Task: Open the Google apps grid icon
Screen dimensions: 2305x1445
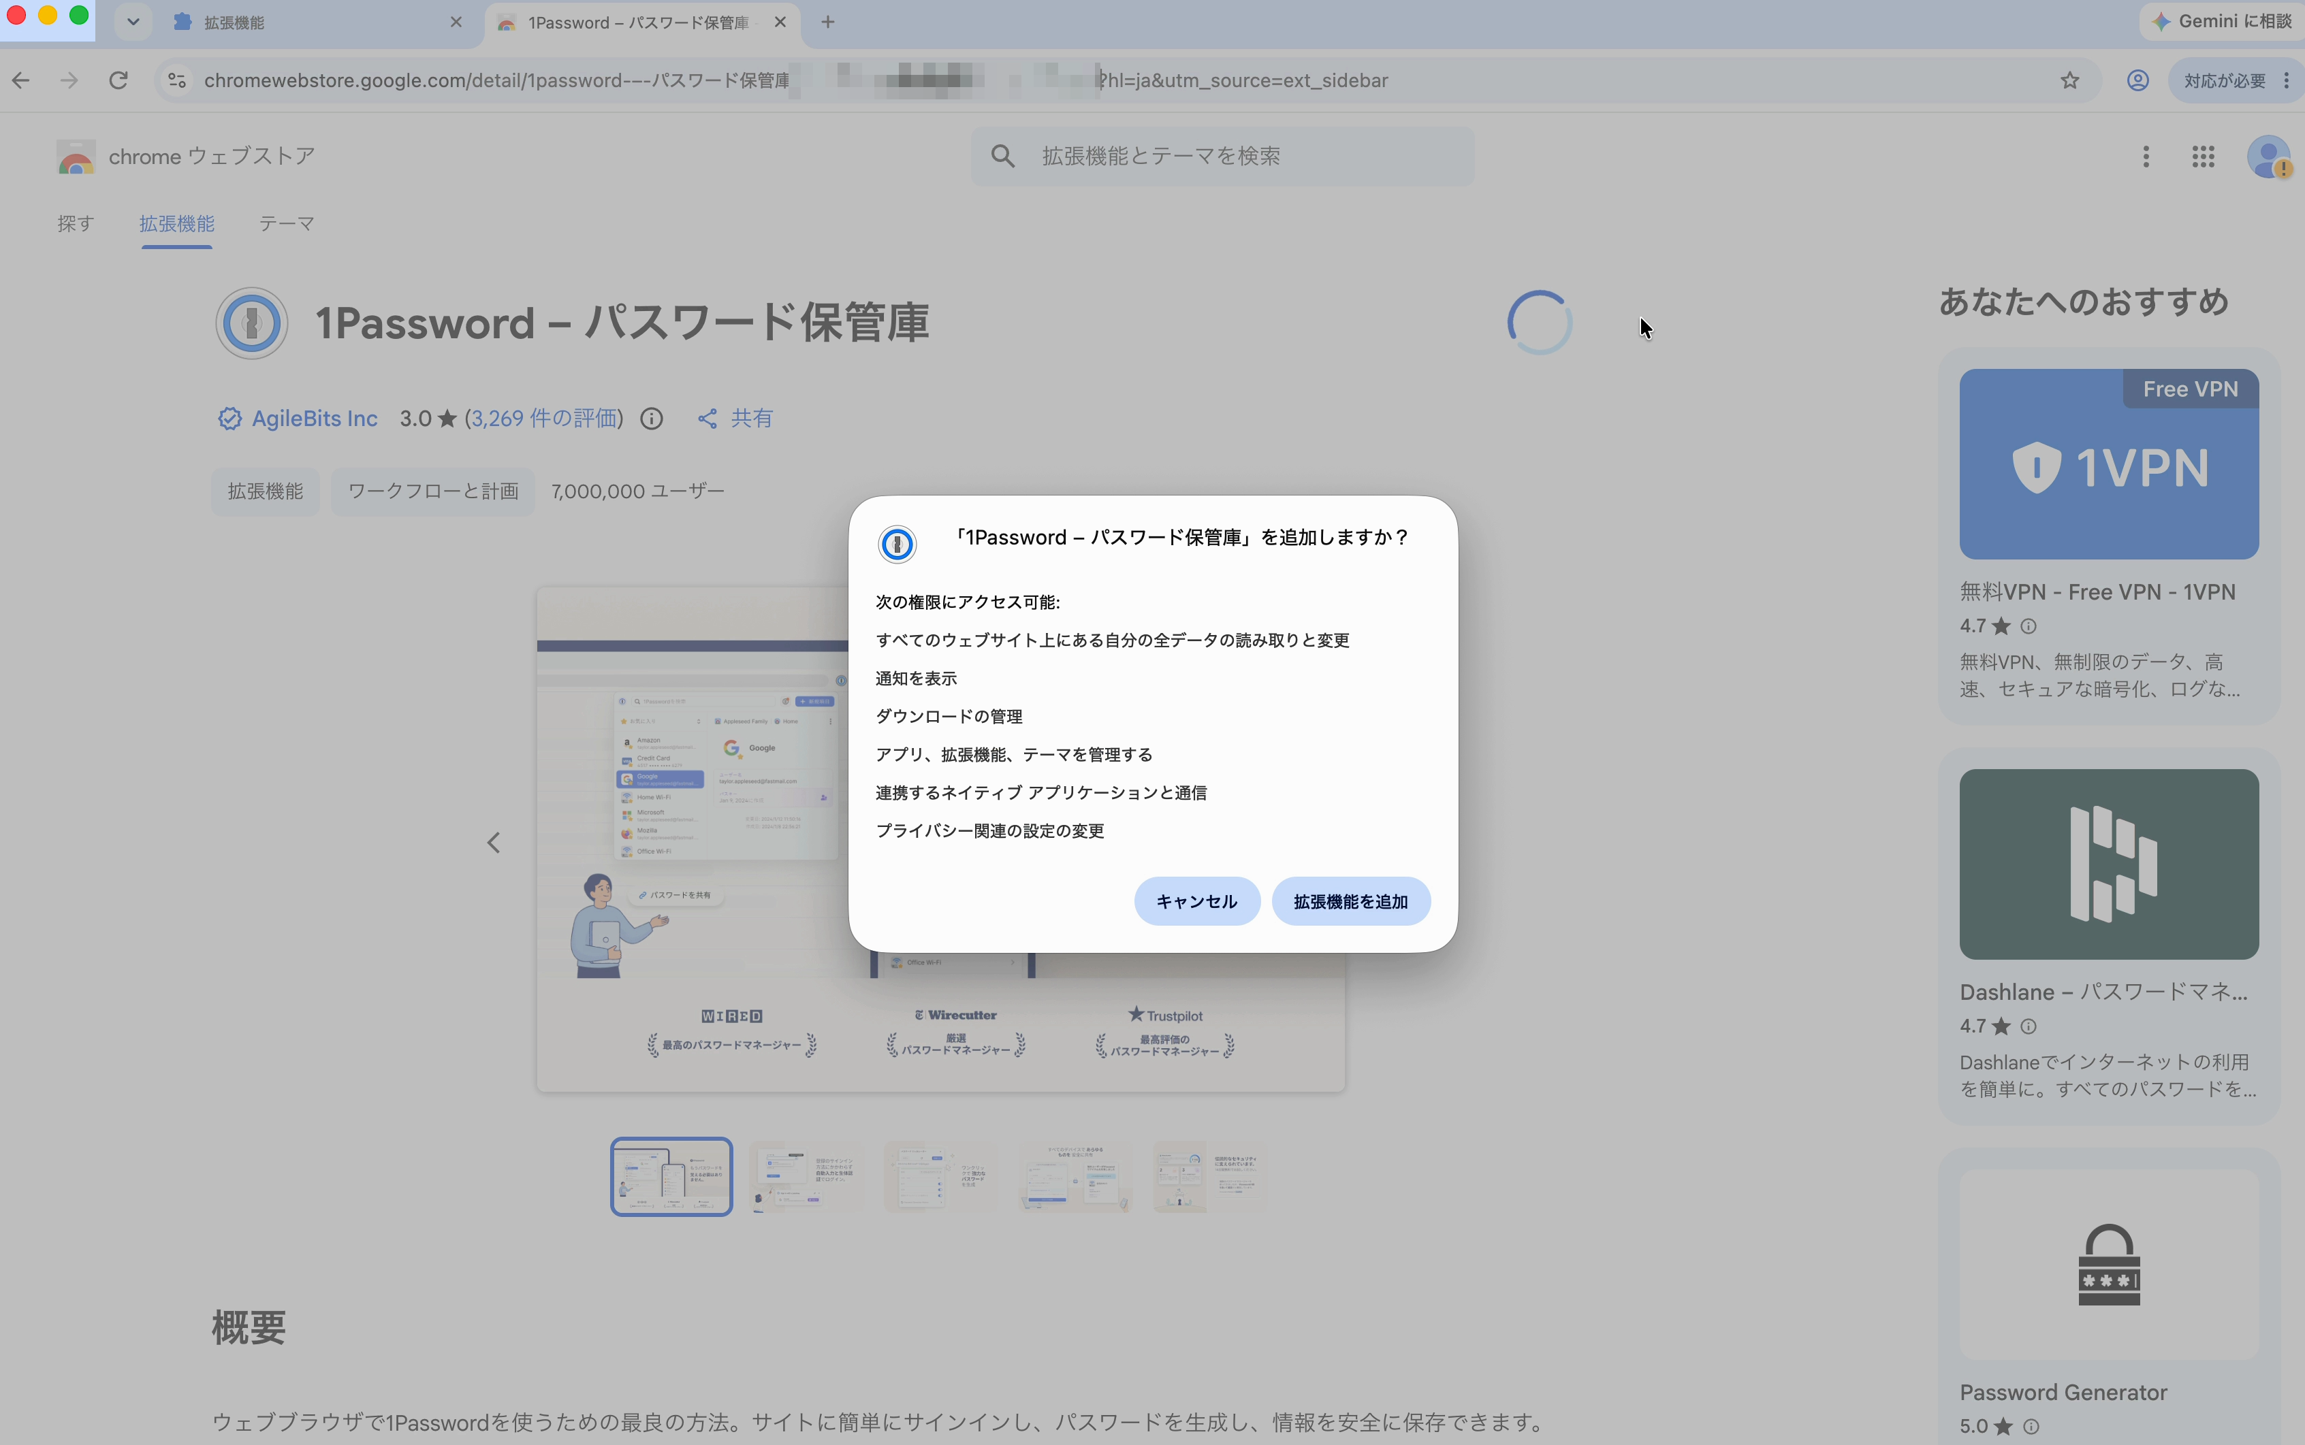Action: [x=2203, y=156]
